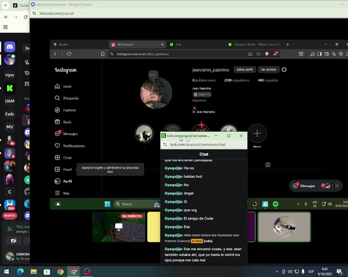Open the first story highlight circle

(x=144, y=133)
